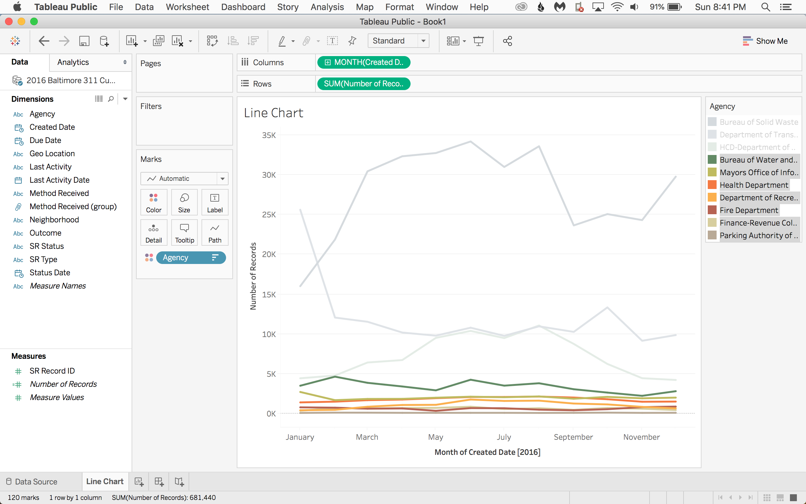Click the Agency color pill on Marks

pos(191,258)
